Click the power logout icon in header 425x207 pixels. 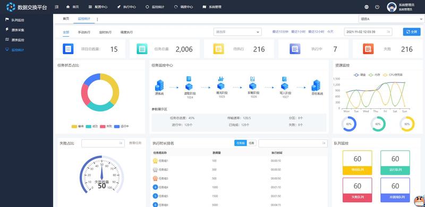point(377,7)
